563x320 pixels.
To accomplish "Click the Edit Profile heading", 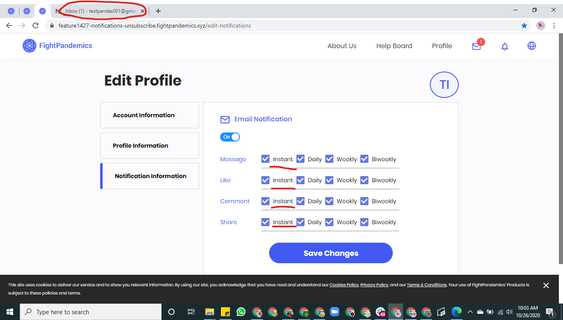I will [x=143, y=80].
